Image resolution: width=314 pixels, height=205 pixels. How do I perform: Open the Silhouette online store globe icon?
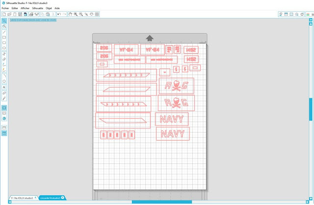4,118
